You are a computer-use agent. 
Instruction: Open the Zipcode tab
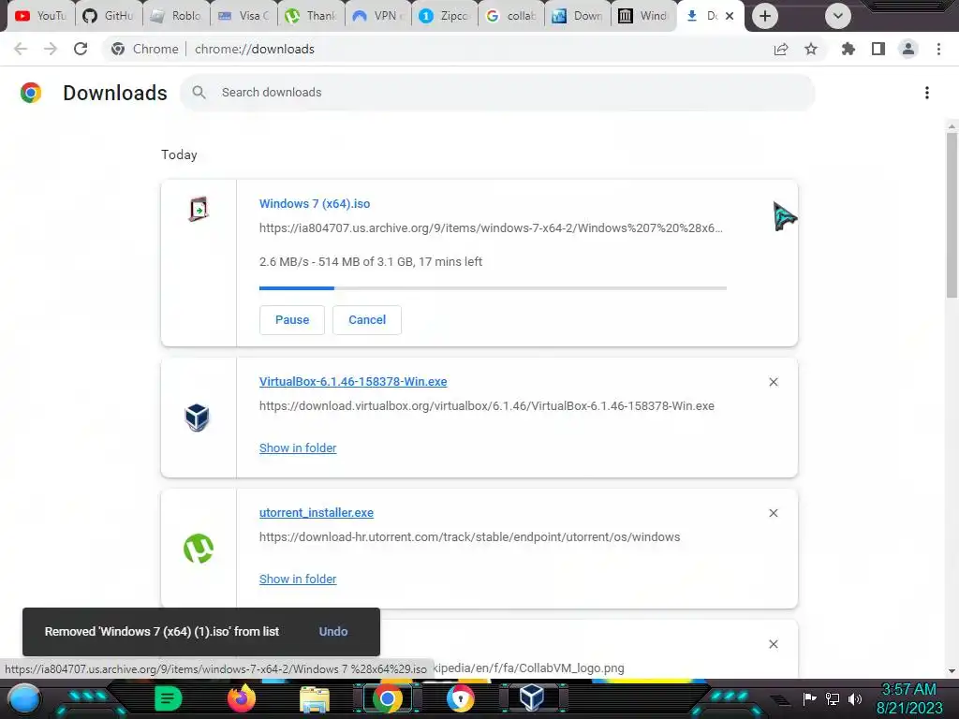click(x=445, y=16)
